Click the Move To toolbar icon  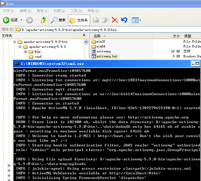[x=96, y=20]
